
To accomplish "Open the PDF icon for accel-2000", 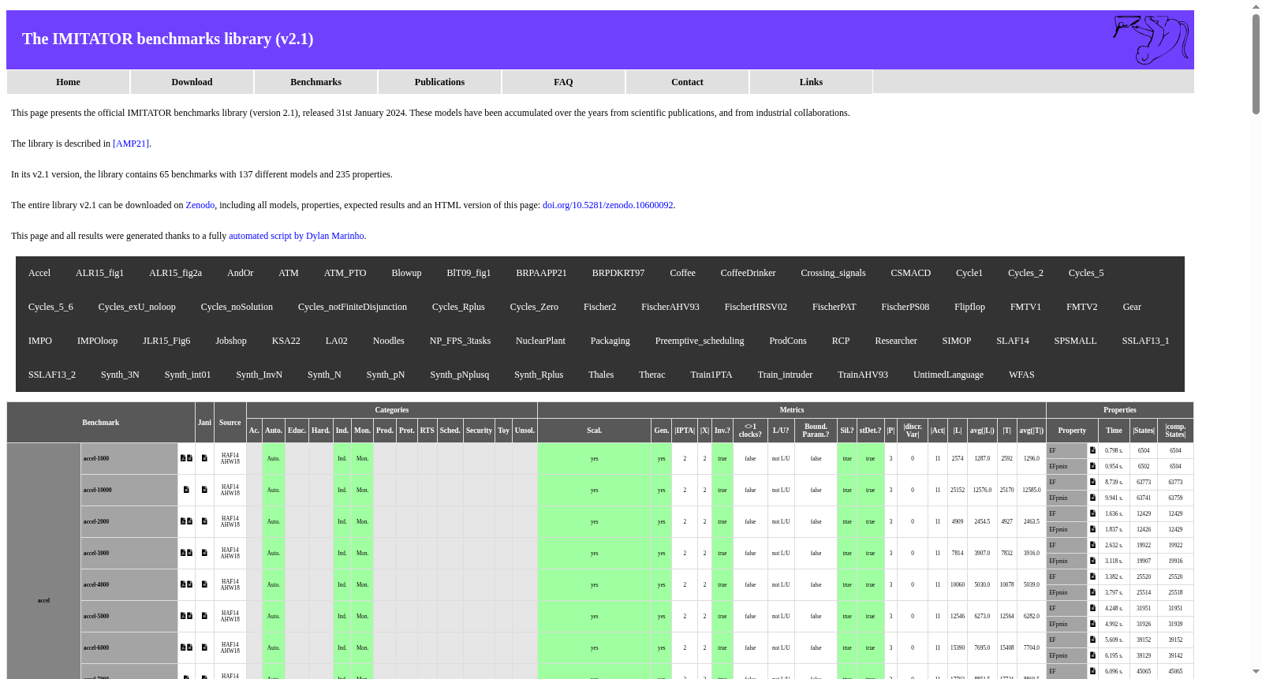I will (183, 521).
